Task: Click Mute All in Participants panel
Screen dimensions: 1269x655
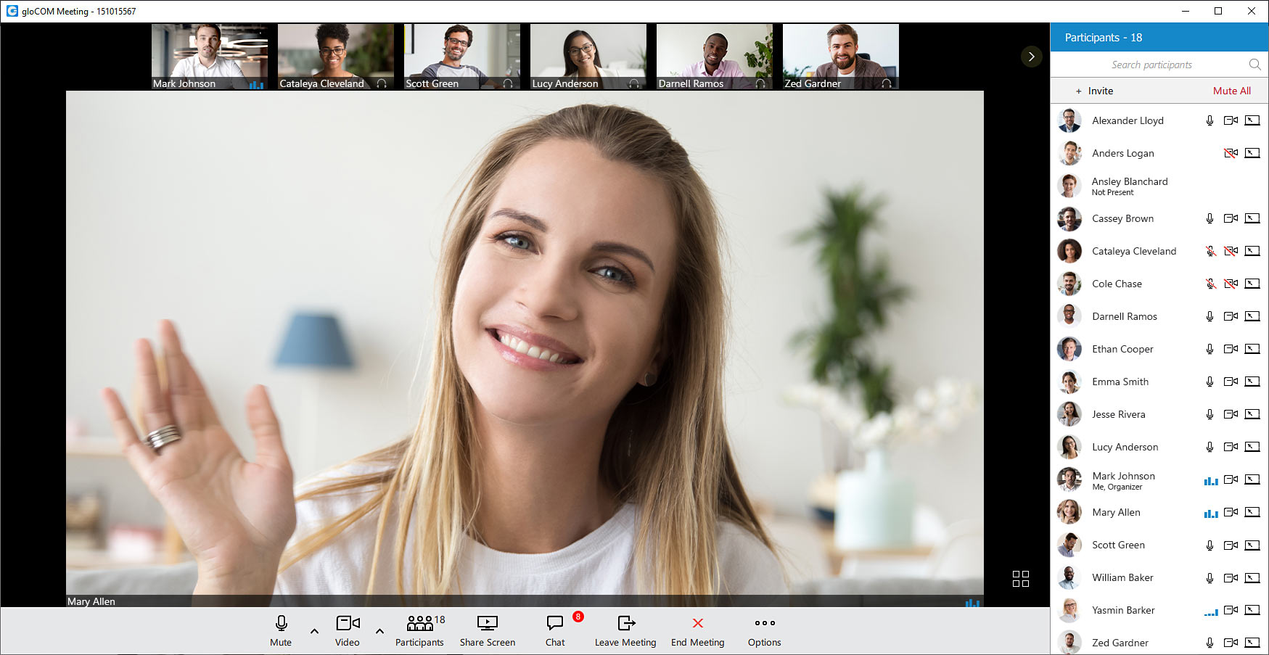Action: tap(1231, 91)
